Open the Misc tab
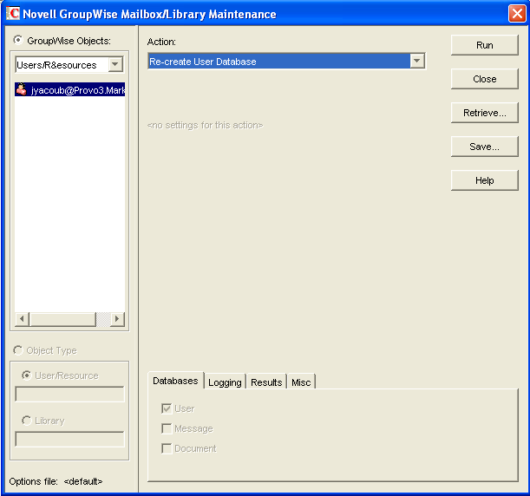 [301, 382]
